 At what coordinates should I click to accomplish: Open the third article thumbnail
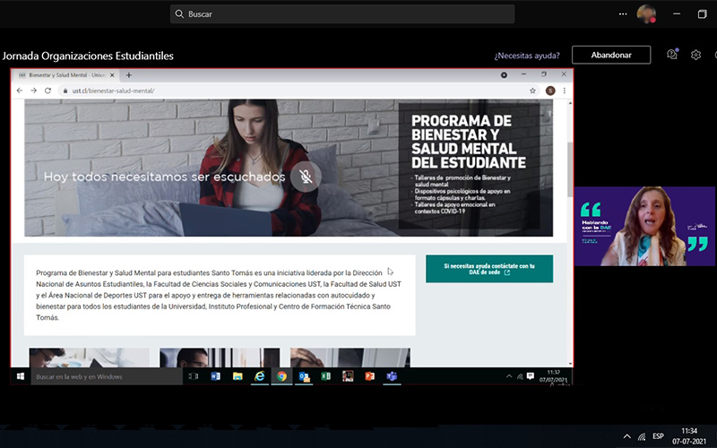point(350,358)
